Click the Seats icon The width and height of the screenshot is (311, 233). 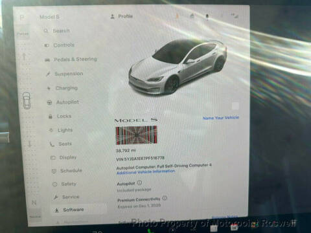point(52,144)
